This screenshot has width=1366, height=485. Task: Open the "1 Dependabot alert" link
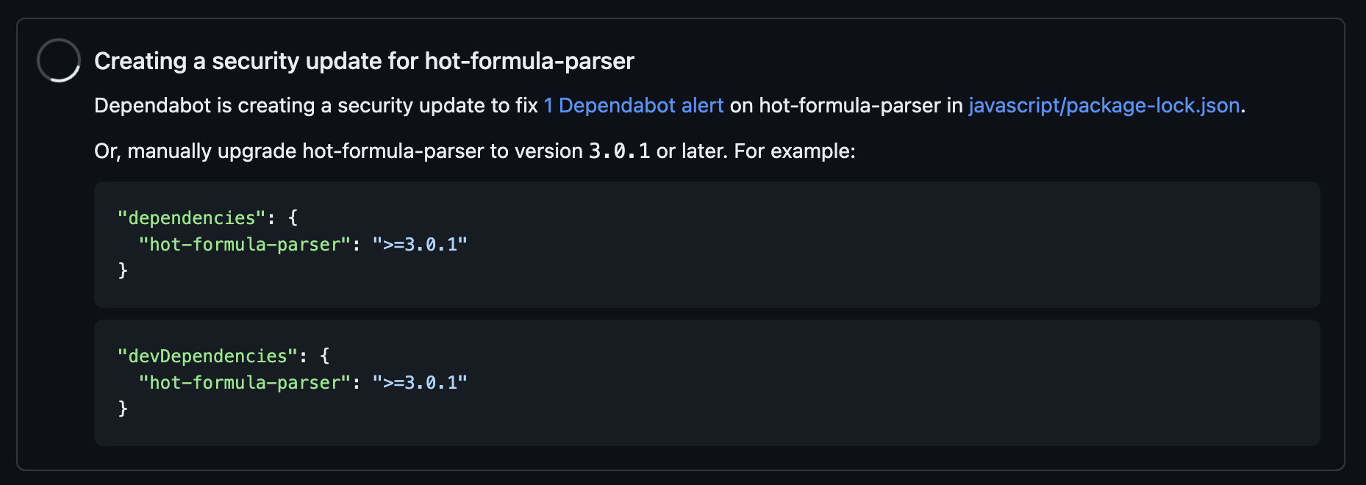tap(633, 106)
